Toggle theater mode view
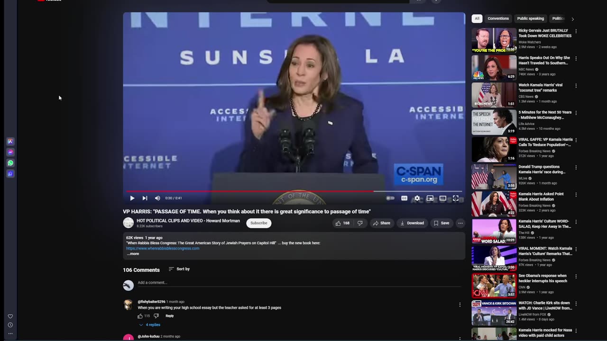 [x=442, y=198]
